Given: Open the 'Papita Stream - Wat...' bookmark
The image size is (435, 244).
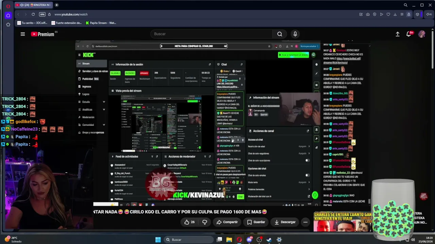Looking at the screenshot, I should (x=101, y=23).
